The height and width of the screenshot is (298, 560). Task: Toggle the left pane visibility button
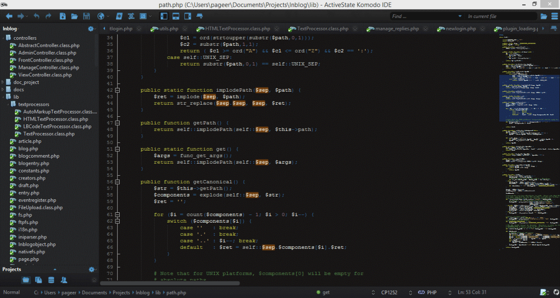click(164, 16)
